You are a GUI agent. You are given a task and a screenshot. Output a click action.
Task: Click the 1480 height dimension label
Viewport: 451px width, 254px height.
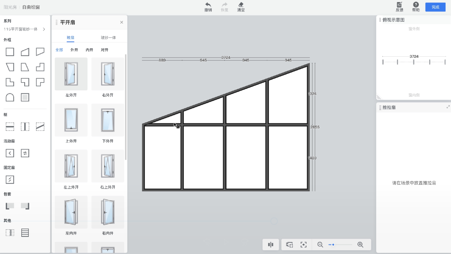point(312,158)
